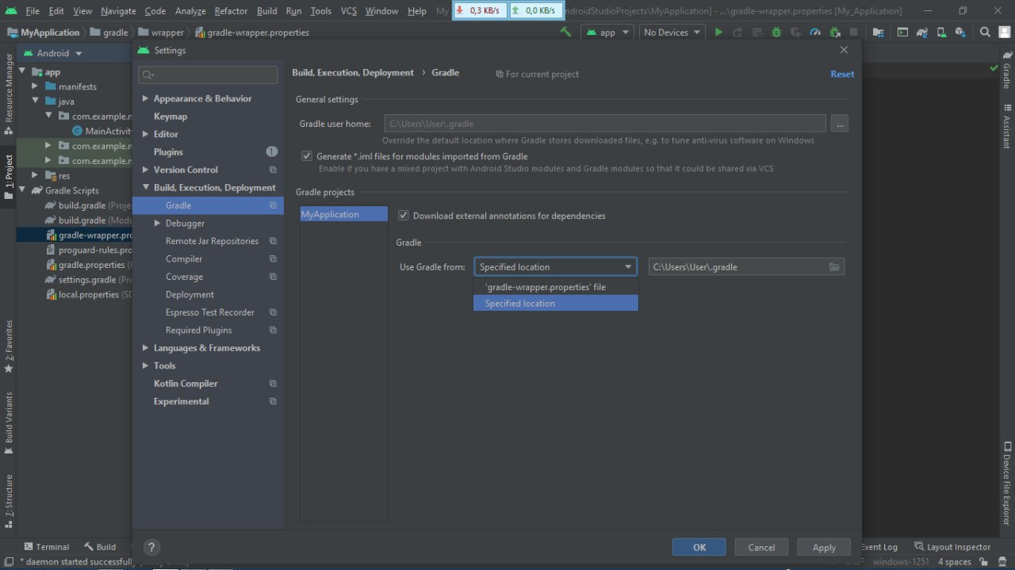This screenshot has width=1015, height=570.
Task: Click the folder browse icon in Gradle path field
Action: tap(834, 267)
